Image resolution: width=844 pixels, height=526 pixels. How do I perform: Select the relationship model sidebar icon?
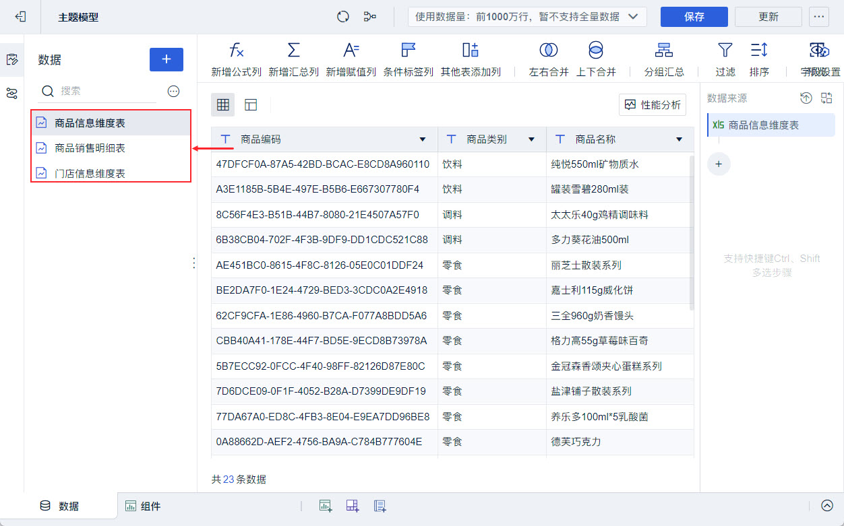coord(11,93)
